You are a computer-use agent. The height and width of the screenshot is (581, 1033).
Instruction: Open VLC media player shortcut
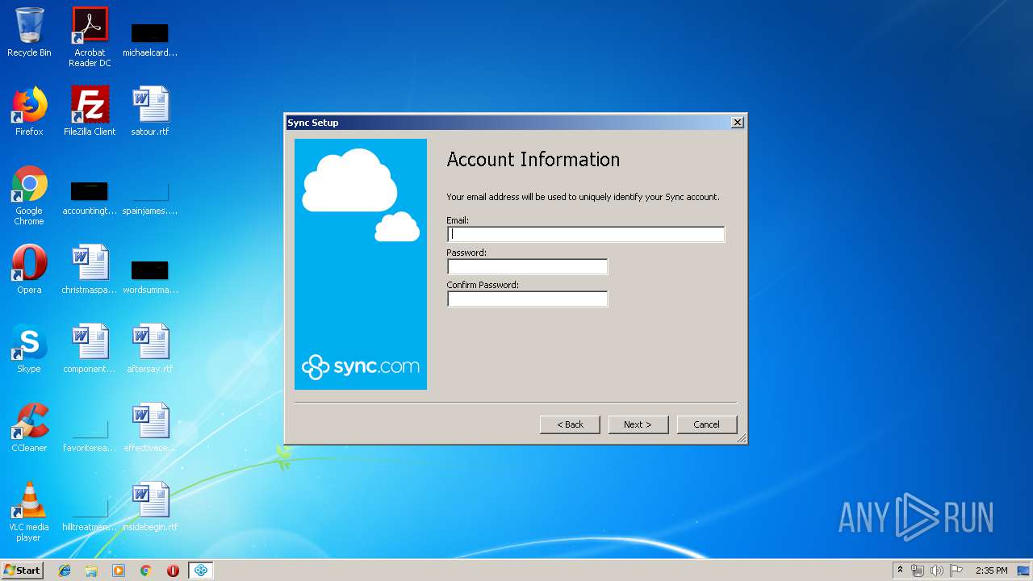[x=29, y=512]
